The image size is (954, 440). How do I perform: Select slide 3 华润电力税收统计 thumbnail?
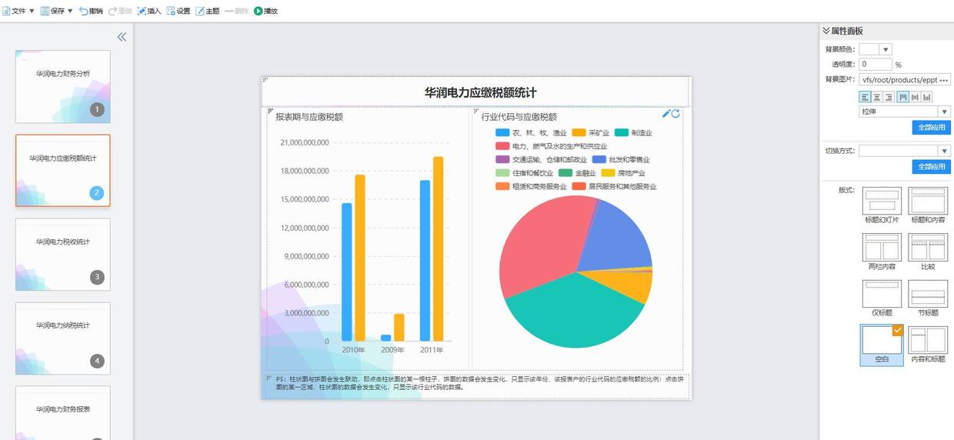(x=63, y=255)
